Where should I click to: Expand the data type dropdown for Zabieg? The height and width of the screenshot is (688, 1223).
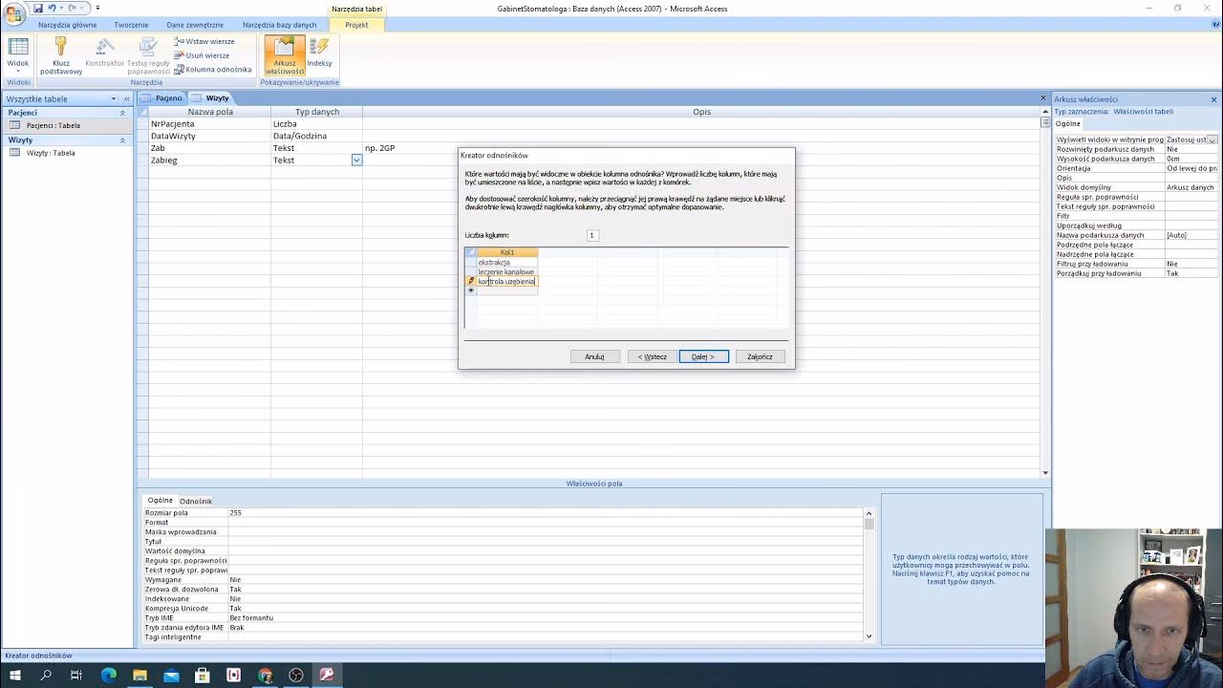click(356, 161)
